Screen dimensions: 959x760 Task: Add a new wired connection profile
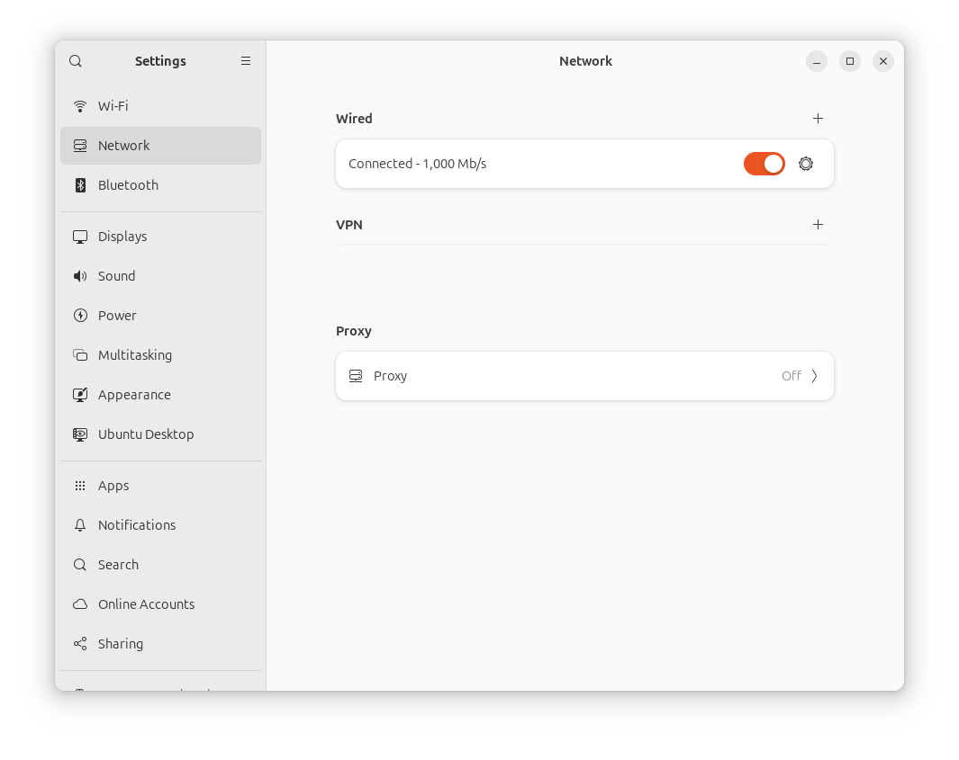(x=818, y=119)
